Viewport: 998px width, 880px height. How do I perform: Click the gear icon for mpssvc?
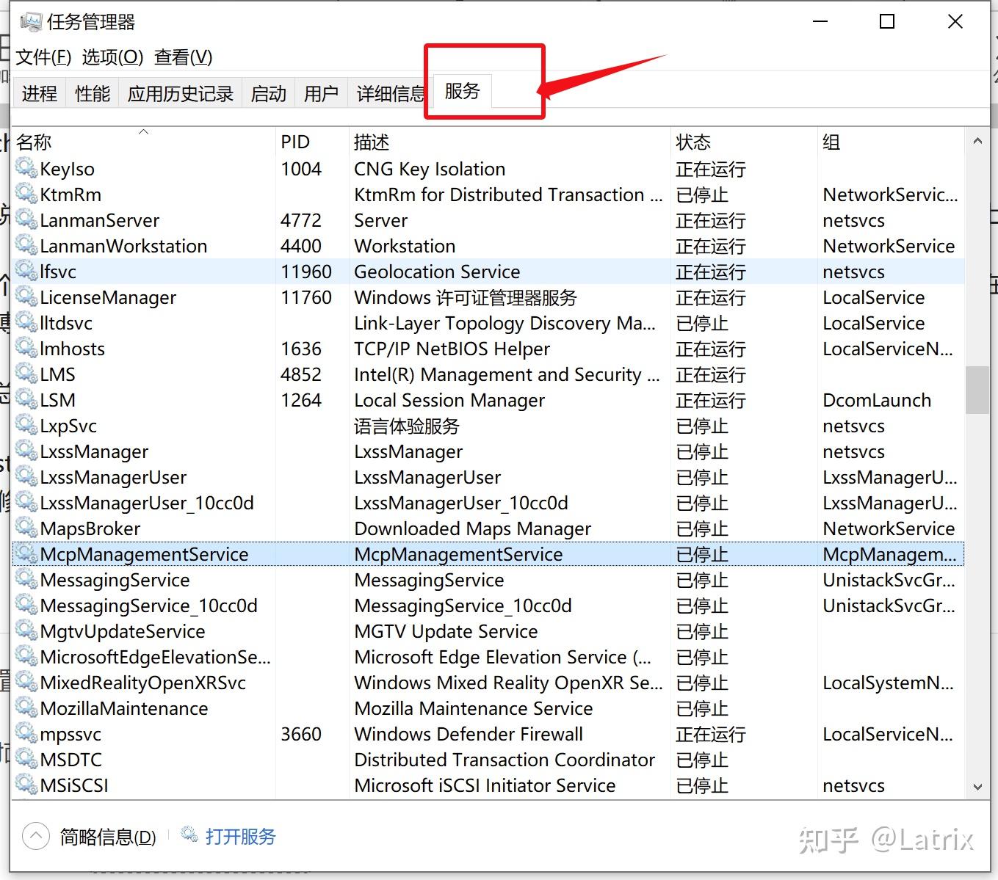tap(26, 734)
